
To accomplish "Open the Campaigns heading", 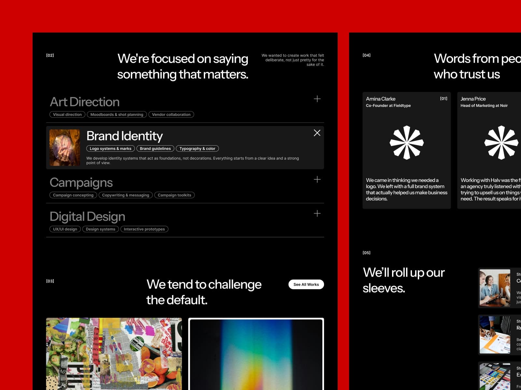I will pos(81,183).
